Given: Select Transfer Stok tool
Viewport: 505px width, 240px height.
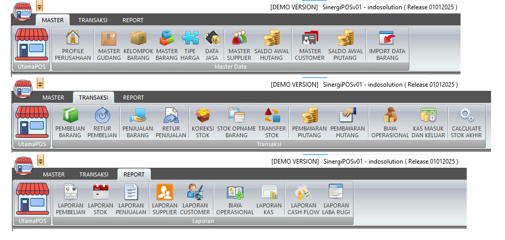Looking at the screenshot, I should pyautogui.click(x=272, y=122).
